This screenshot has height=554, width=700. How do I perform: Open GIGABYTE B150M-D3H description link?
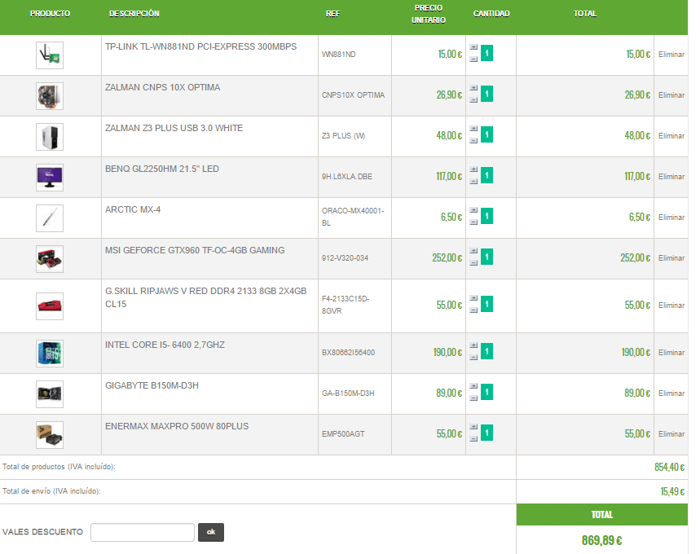(x=152, y=385)
